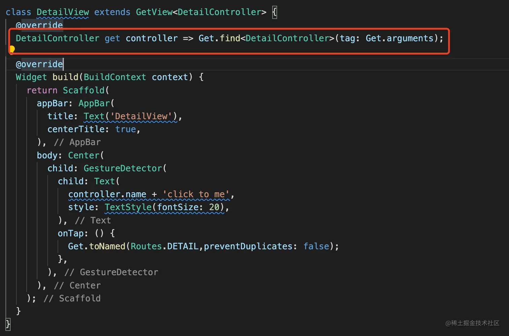
Task: Click the GestureDetector constructor call
Action: pos(123,168)
